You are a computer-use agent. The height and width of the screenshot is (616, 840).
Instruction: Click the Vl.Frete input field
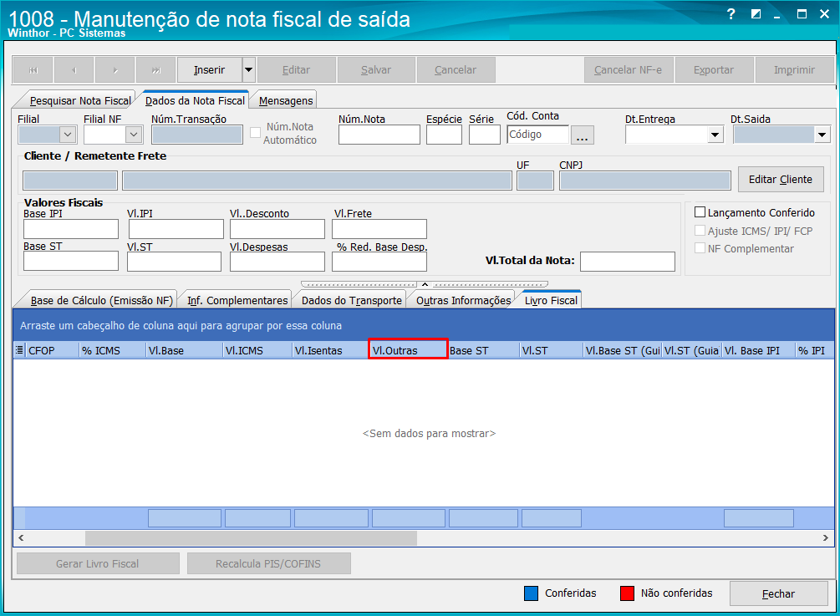(x=379, y=229)
